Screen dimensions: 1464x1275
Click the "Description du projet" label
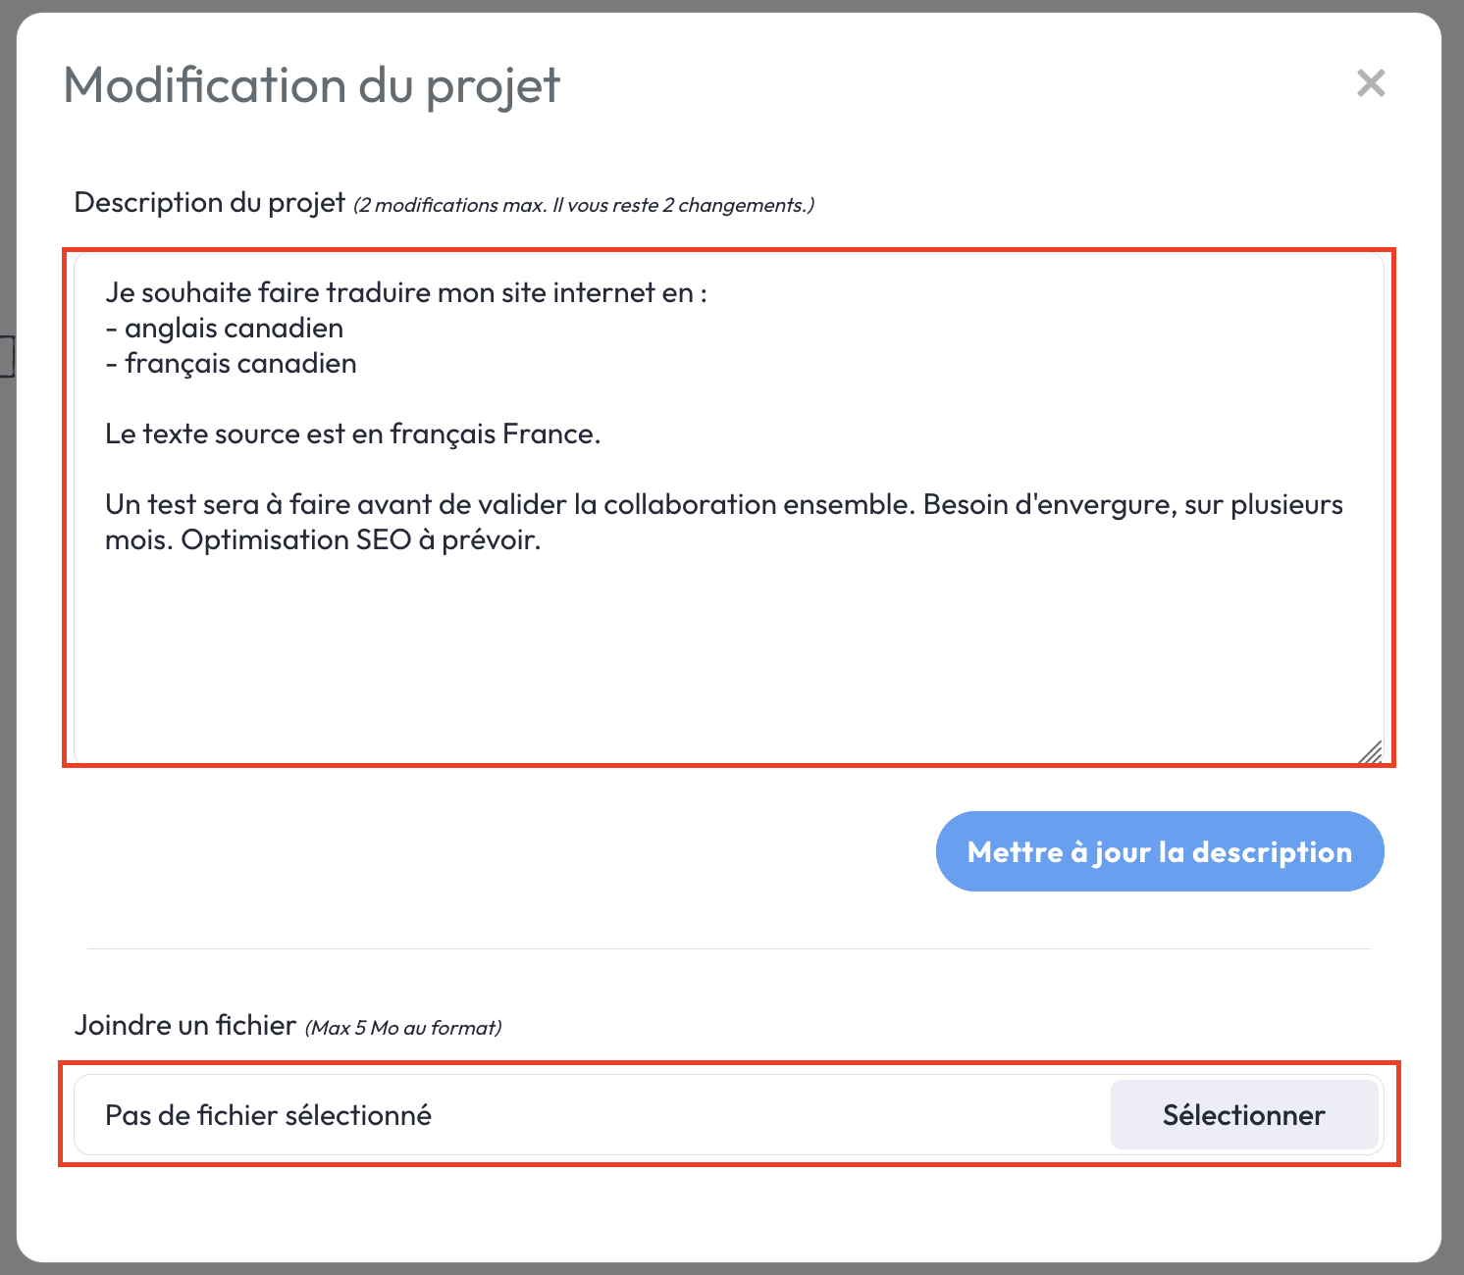(209, 203)
